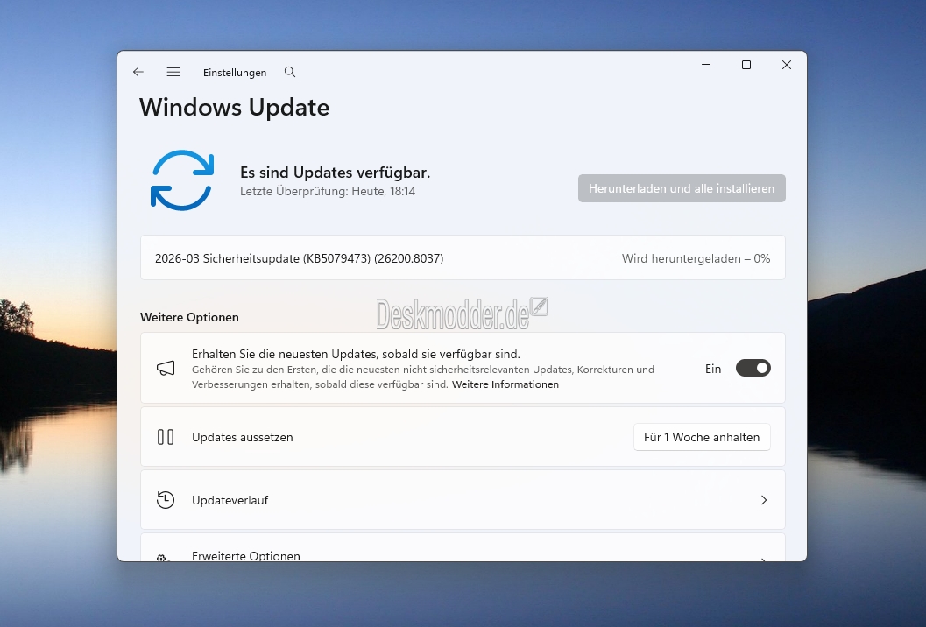Screen dimensions: 926x627
Task: Expand Updateverlauf using its chevron arrow
Action: (x=763, y=500)
